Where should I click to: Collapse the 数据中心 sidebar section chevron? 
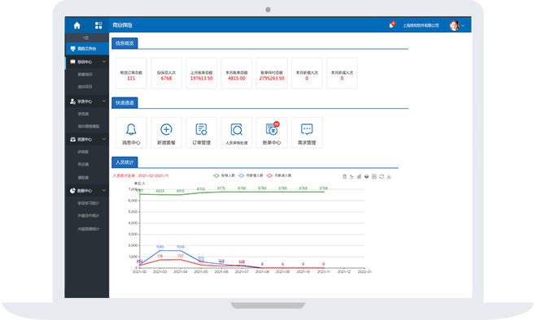(x=104, y=190)
